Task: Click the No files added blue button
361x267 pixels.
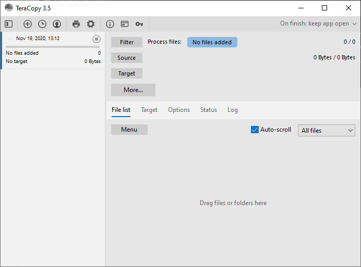Action: (212, 42)
